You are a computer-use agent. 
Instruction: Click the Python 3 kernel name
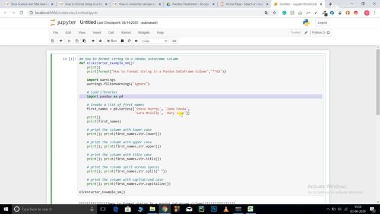pos(318,33)
